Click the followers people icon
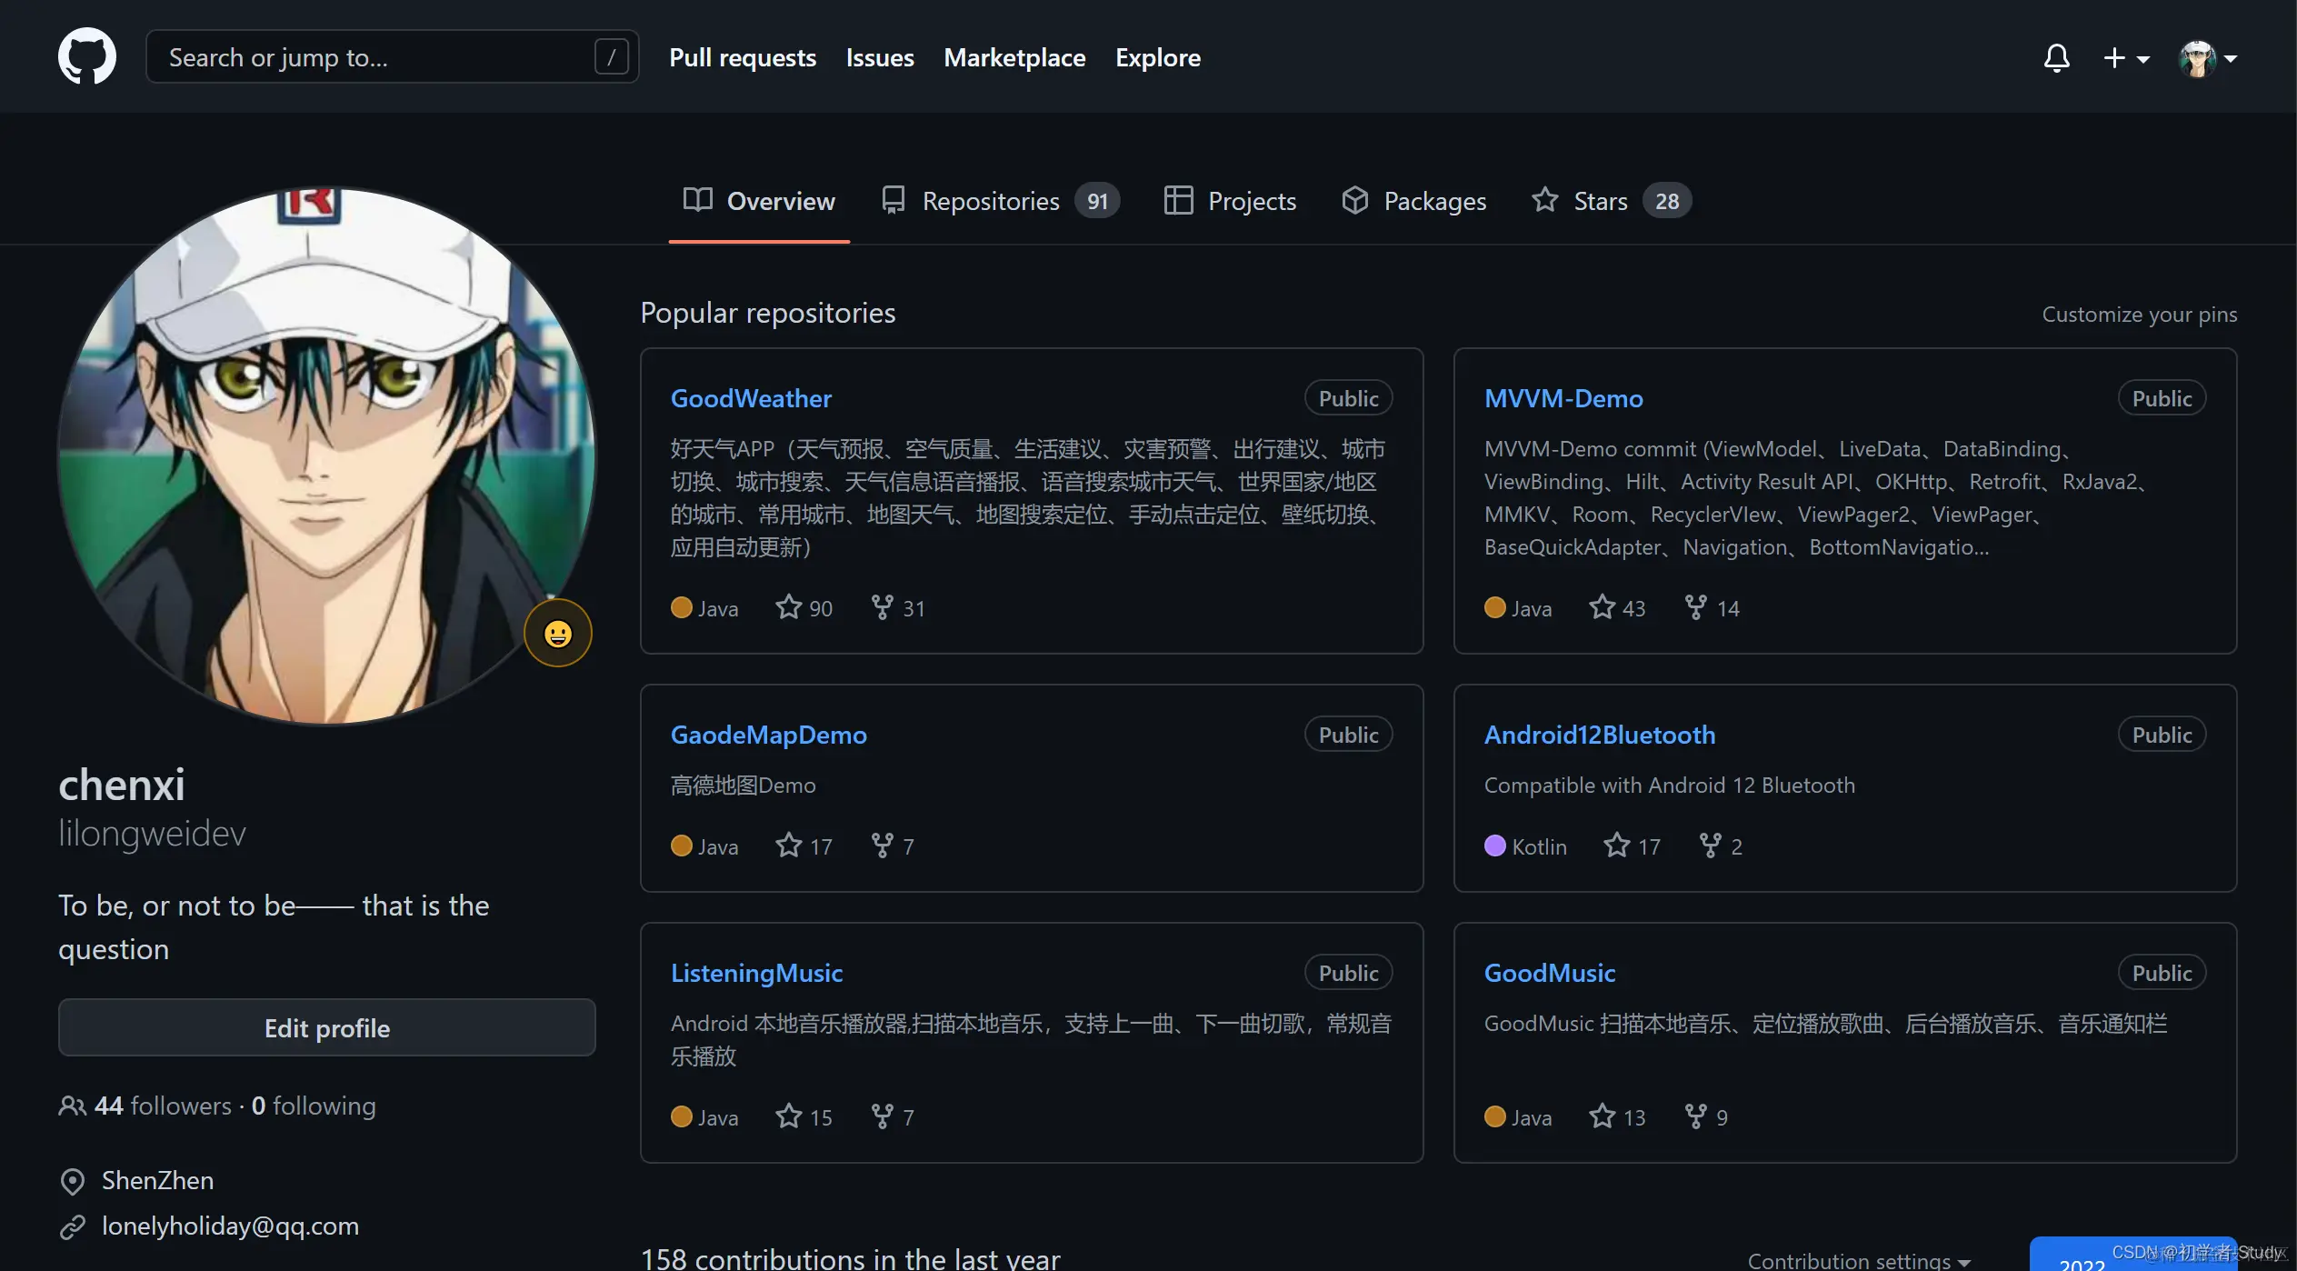The width and height of the screenshot is (2297, 1271). click(72, 1106)
